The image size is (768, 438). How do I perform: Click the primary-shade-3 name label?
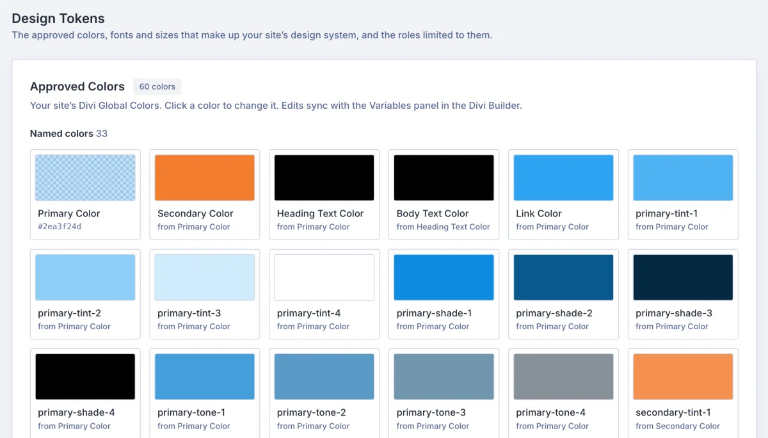[674, 313]
